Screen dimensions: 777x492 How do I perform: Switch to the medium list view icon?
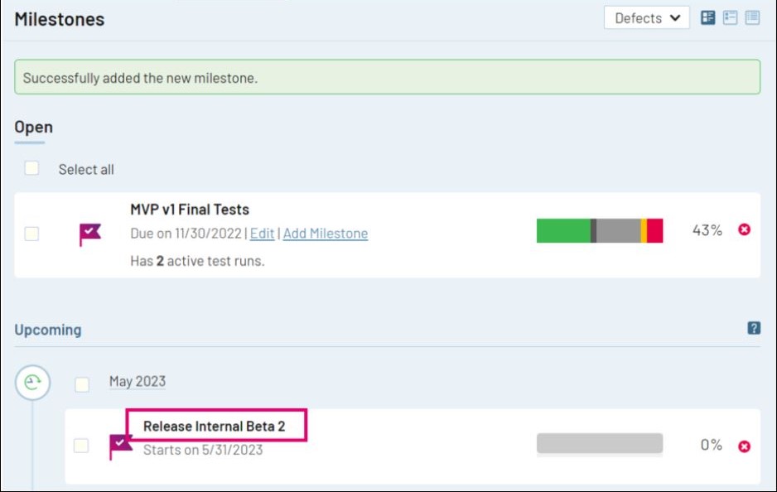coord(730,17)
